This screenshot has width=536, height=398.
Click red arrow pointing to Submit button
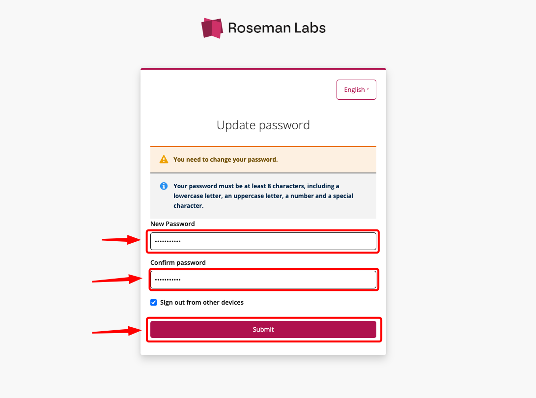[x=117, y=331]
